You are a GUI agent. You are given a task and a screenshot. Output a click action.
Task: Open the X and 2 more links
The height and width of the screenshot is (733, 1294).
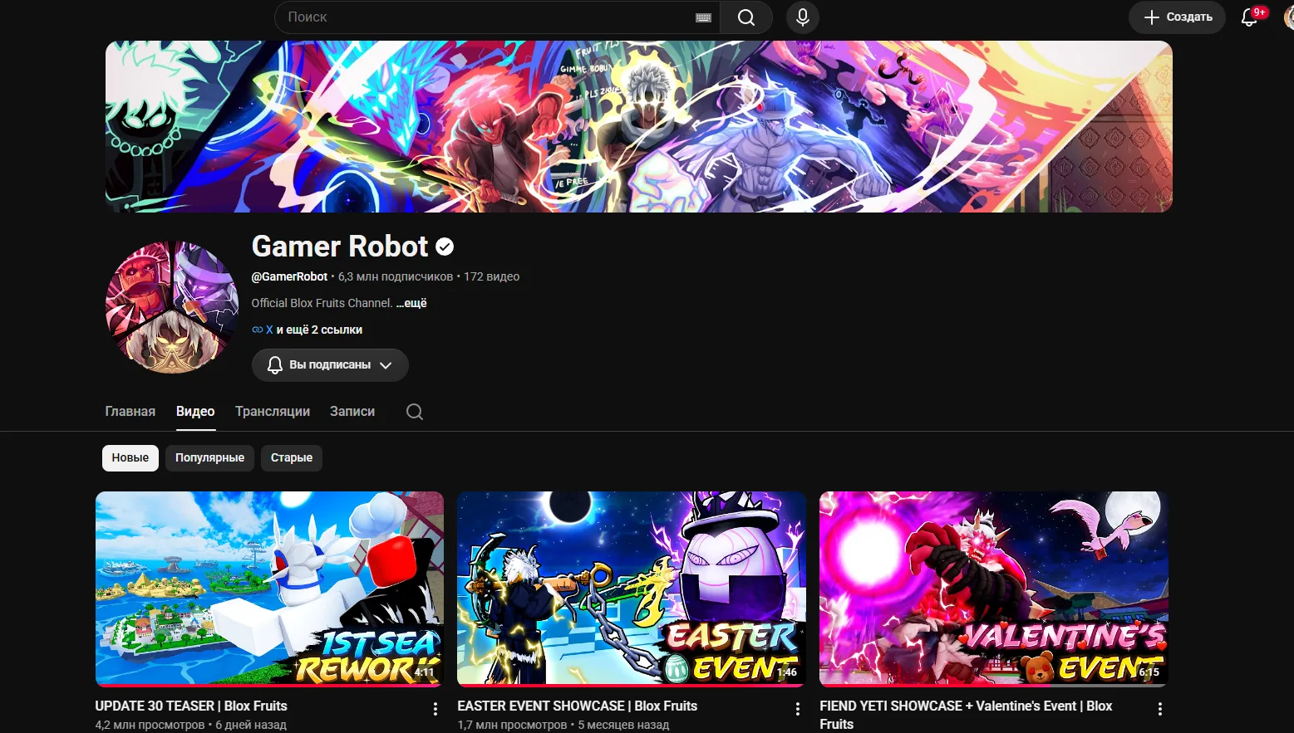click(x=308, y=330)
